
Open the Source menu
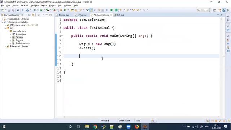pos(15,6)
